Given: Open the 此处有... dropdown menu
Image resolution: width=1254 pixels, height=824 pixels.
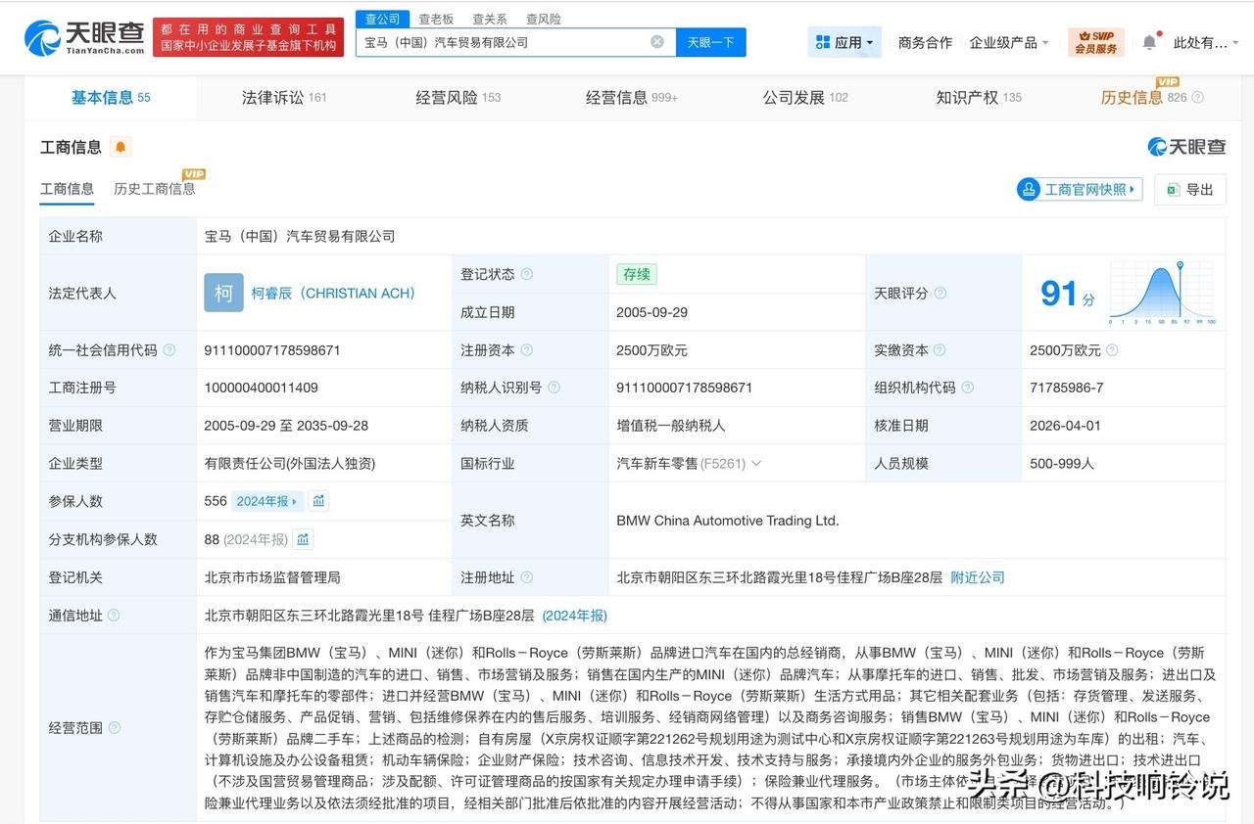Looking at the screenshot, I should point(1202,42).
